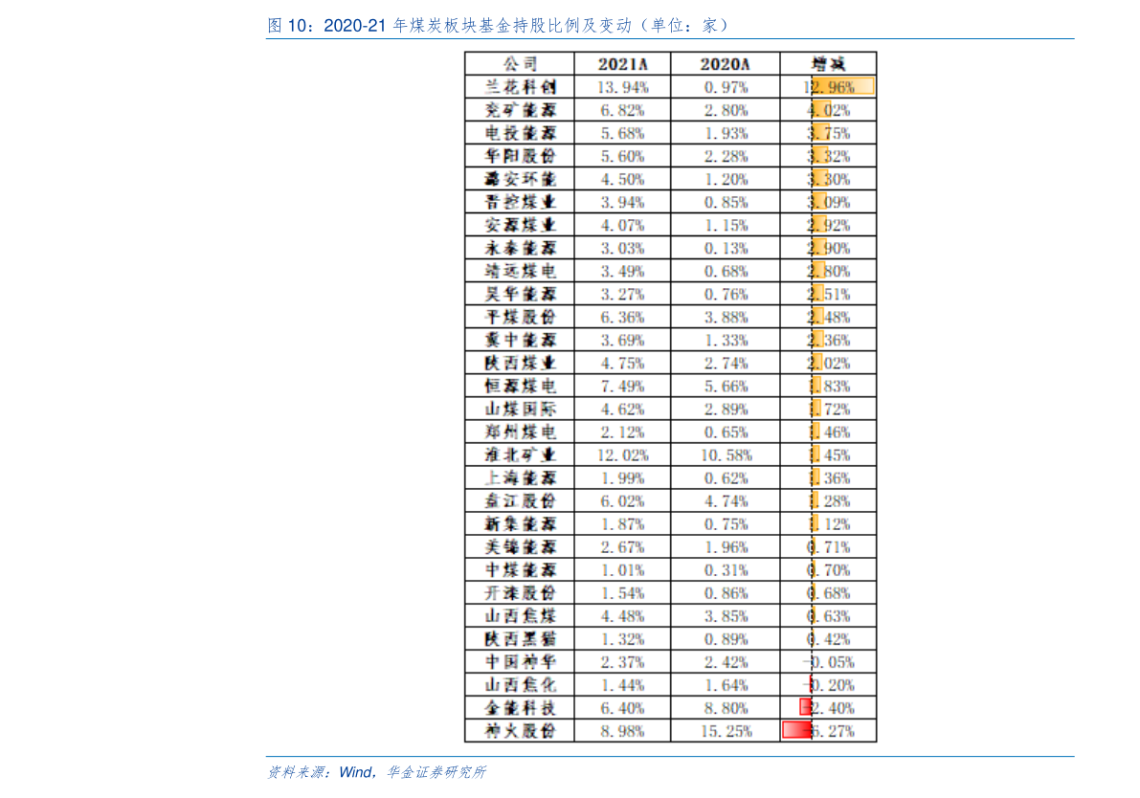Click the company name 兖矿能源
This screenshot has width=1140, height=798.
tap(520, 110)
